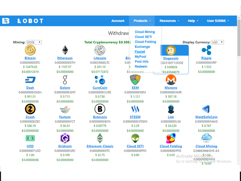The image size is (241, 181).
Task: Click the 0.04663666GHS 4.0 balance
Action: pyautogui.click(x=206, y=151)
